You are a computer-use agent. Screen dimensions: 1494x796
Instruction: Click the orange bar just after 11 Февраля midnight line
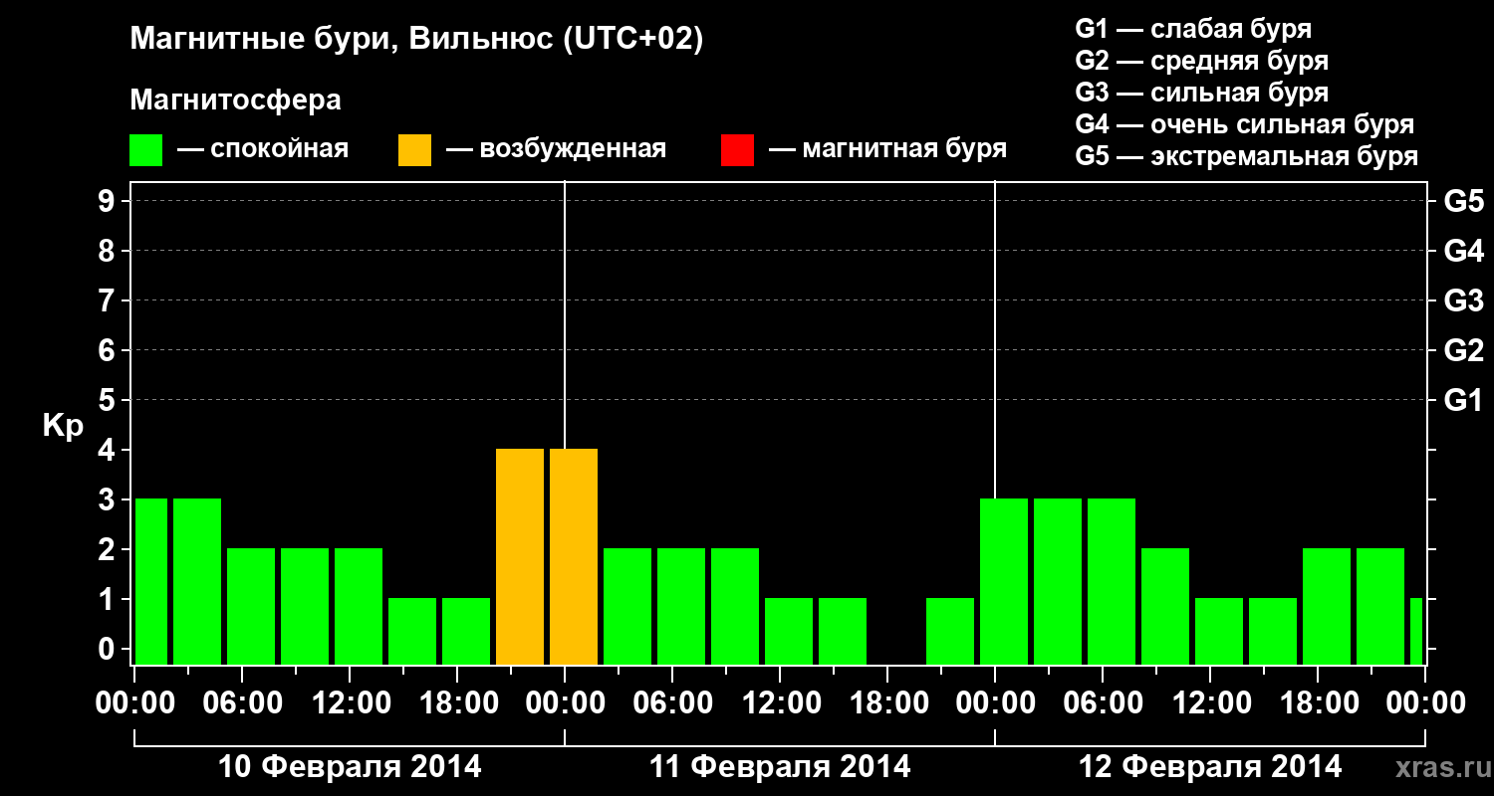574,556
